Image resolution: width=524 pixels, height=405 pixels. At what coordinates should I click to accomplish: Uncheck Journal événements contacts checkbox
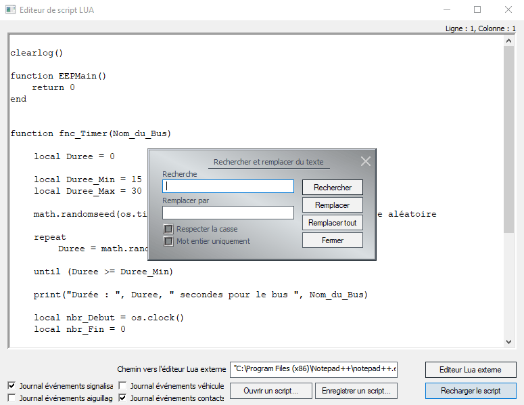pos(122,398)
